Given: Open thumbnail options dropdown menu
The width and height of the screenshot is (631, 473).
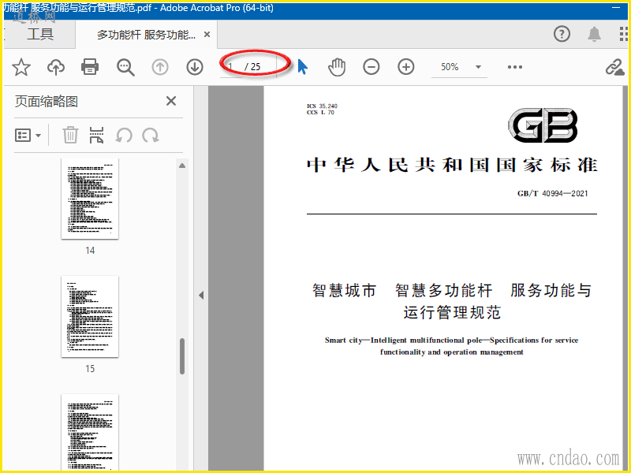Looking at the screenshot, I should [x=28, y=135].
